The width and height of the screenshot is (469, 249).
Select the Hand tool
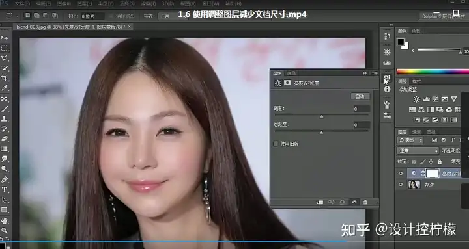(x=5, y=220)
